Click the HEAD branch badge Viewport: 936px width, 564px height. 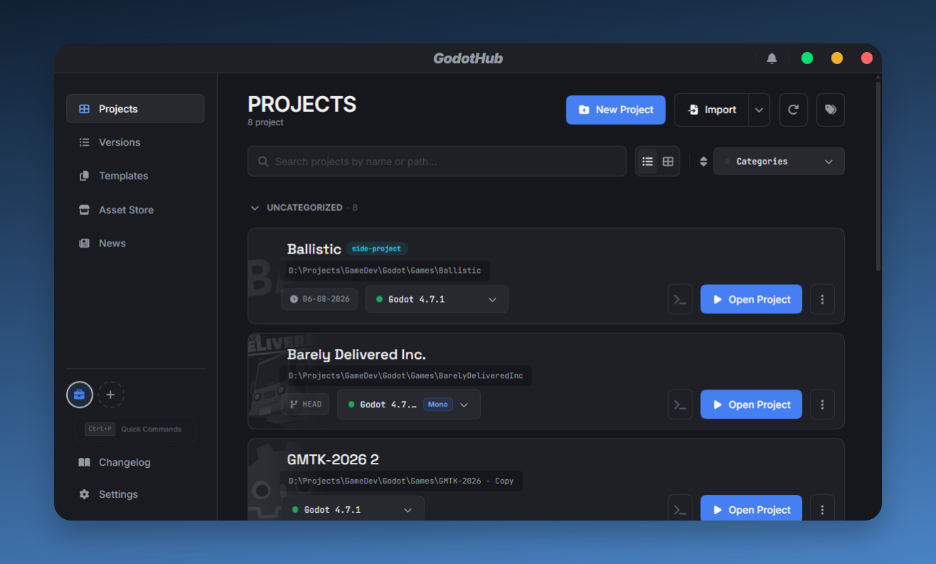click(x=306, y=404)
